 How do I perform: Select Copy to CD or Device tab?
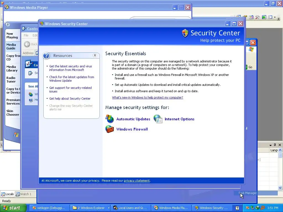click(x=13, y=91)
